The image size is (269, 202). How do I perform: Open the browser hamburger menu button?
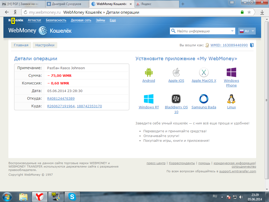click(232, 2)
